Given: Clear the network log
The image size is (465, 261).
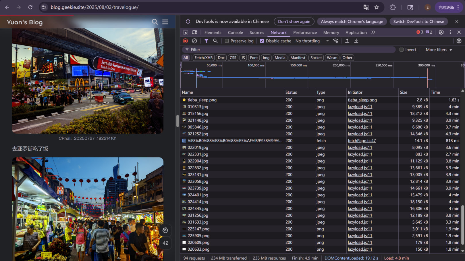Looking at the screenshot, I should [194, 41].
